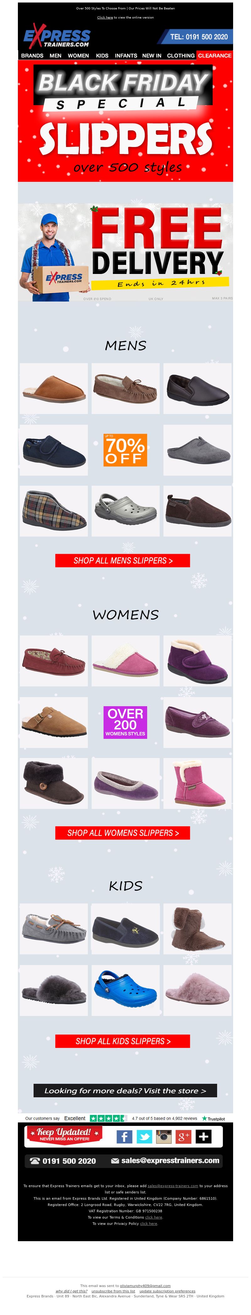
Task: Click the Free Delivery banner
Action: [125, 252]
